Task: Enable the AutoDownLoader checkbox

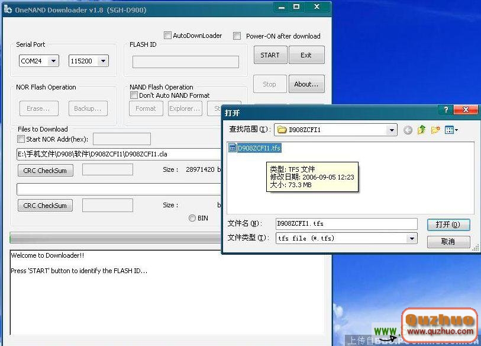Action: click(167, 36)
